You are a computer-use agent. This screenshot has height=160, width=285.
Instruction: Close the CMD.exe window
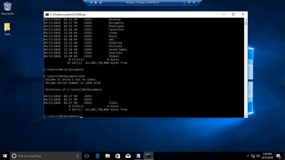pyautogui.click(x=243, y=14)
